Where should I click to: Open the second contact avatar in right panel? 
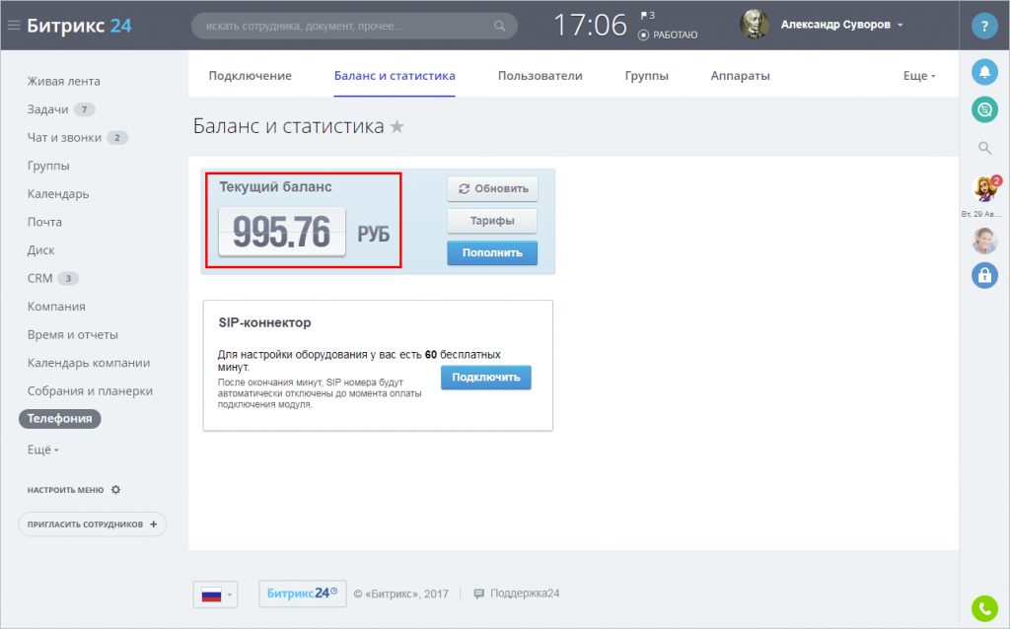984,241
